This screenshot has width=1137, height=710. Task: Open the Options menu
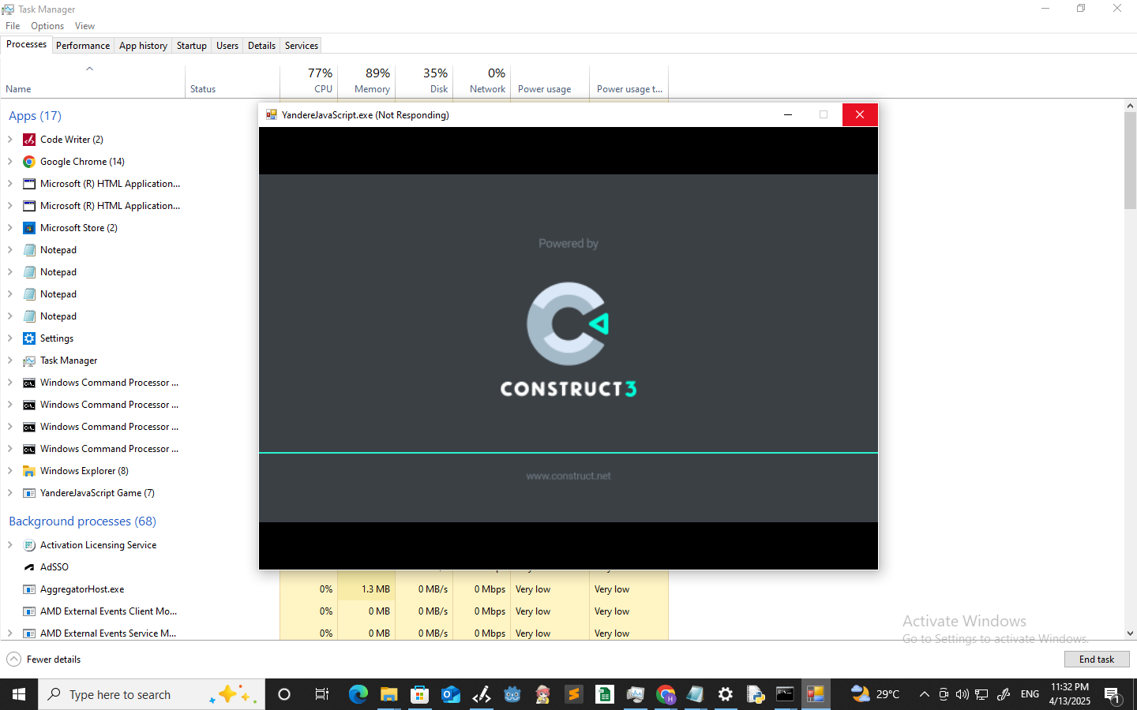pos(47,26)
